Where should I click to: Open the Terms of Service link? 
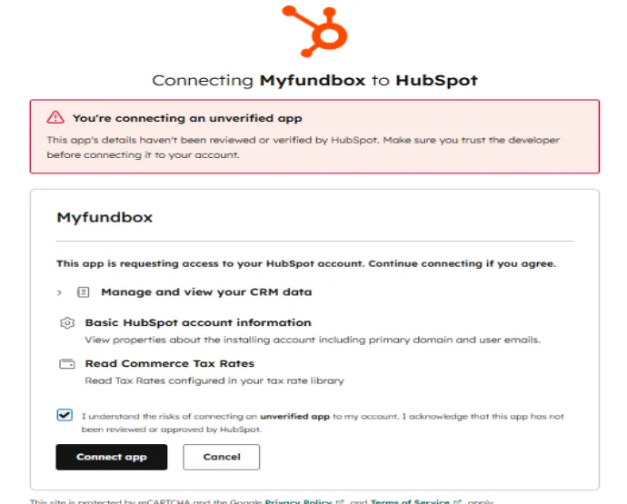click(410, 501)
